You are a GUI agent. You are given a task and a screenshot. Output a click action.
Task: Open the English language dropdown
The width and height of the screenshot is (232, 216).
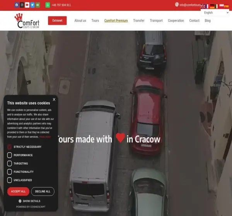215,13
